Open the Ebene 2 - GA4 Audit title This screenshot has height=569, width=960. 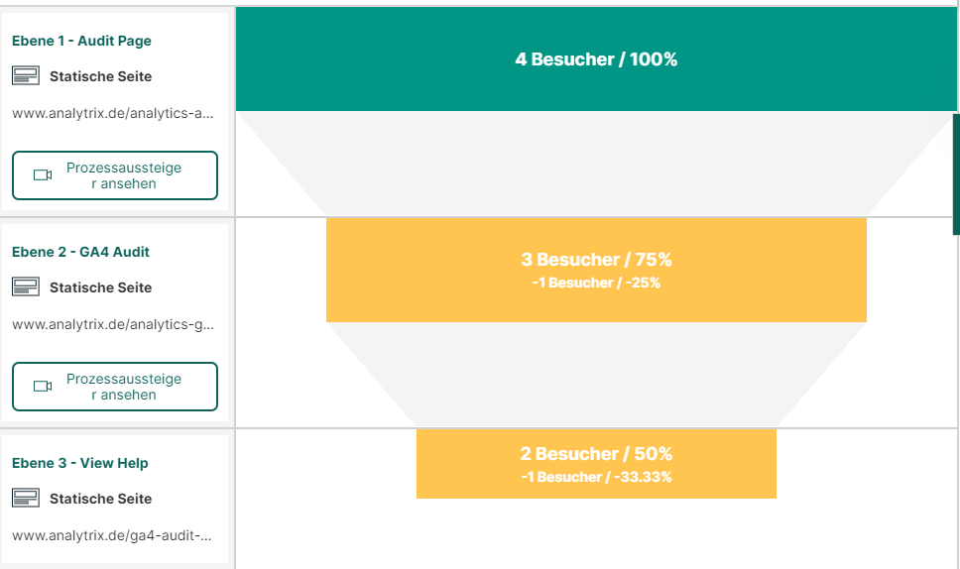click(x=80, y=252)
